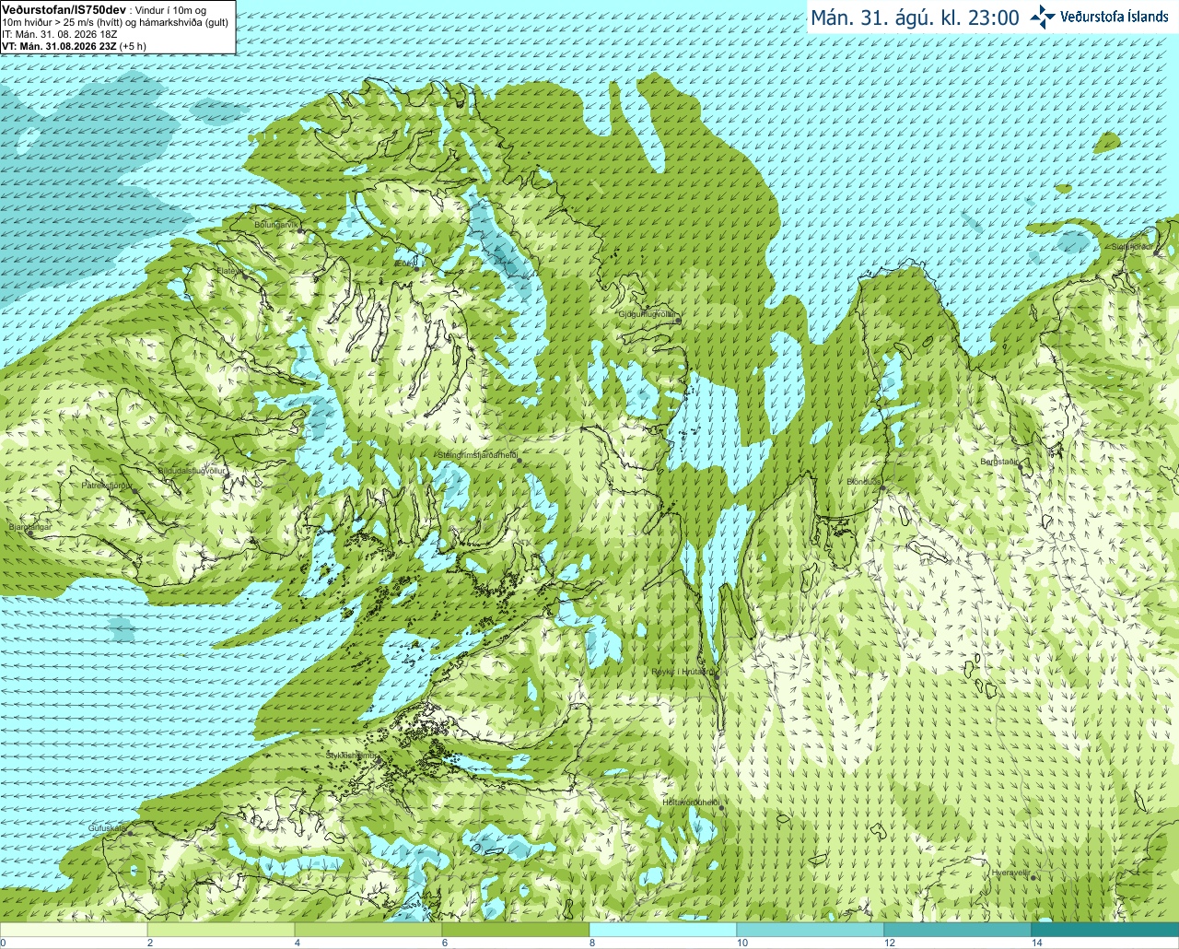Click the Veðurstofa Íslands logo
This screenshot has height=949, width=1179.
tap(1100, 17)
